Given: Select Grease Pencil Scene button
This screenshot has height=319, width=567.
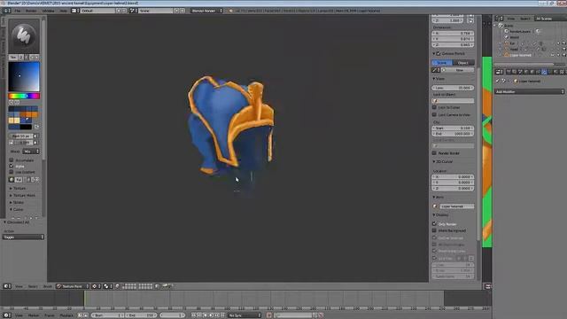Looking at the screenshot, I should point(442,63).
